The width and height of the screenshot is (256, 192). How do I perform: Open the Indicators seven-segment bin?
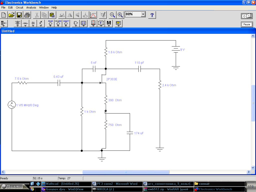pos(93,23)
